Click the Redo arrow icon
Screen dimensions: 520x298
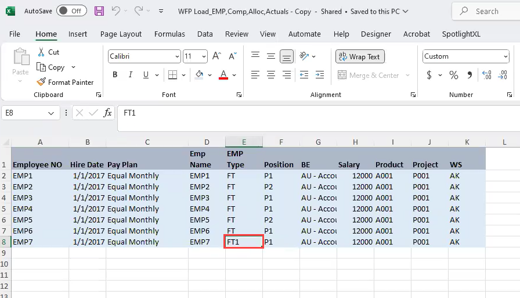[139, 11]
